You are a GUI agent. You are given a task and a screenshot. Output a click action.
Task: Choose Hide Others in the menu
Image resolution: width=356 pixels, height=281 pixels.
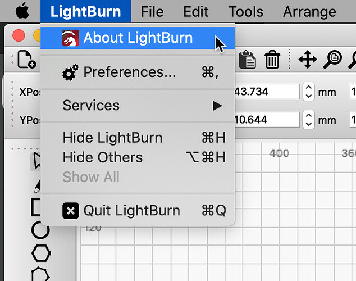click(x=103, y=157)
